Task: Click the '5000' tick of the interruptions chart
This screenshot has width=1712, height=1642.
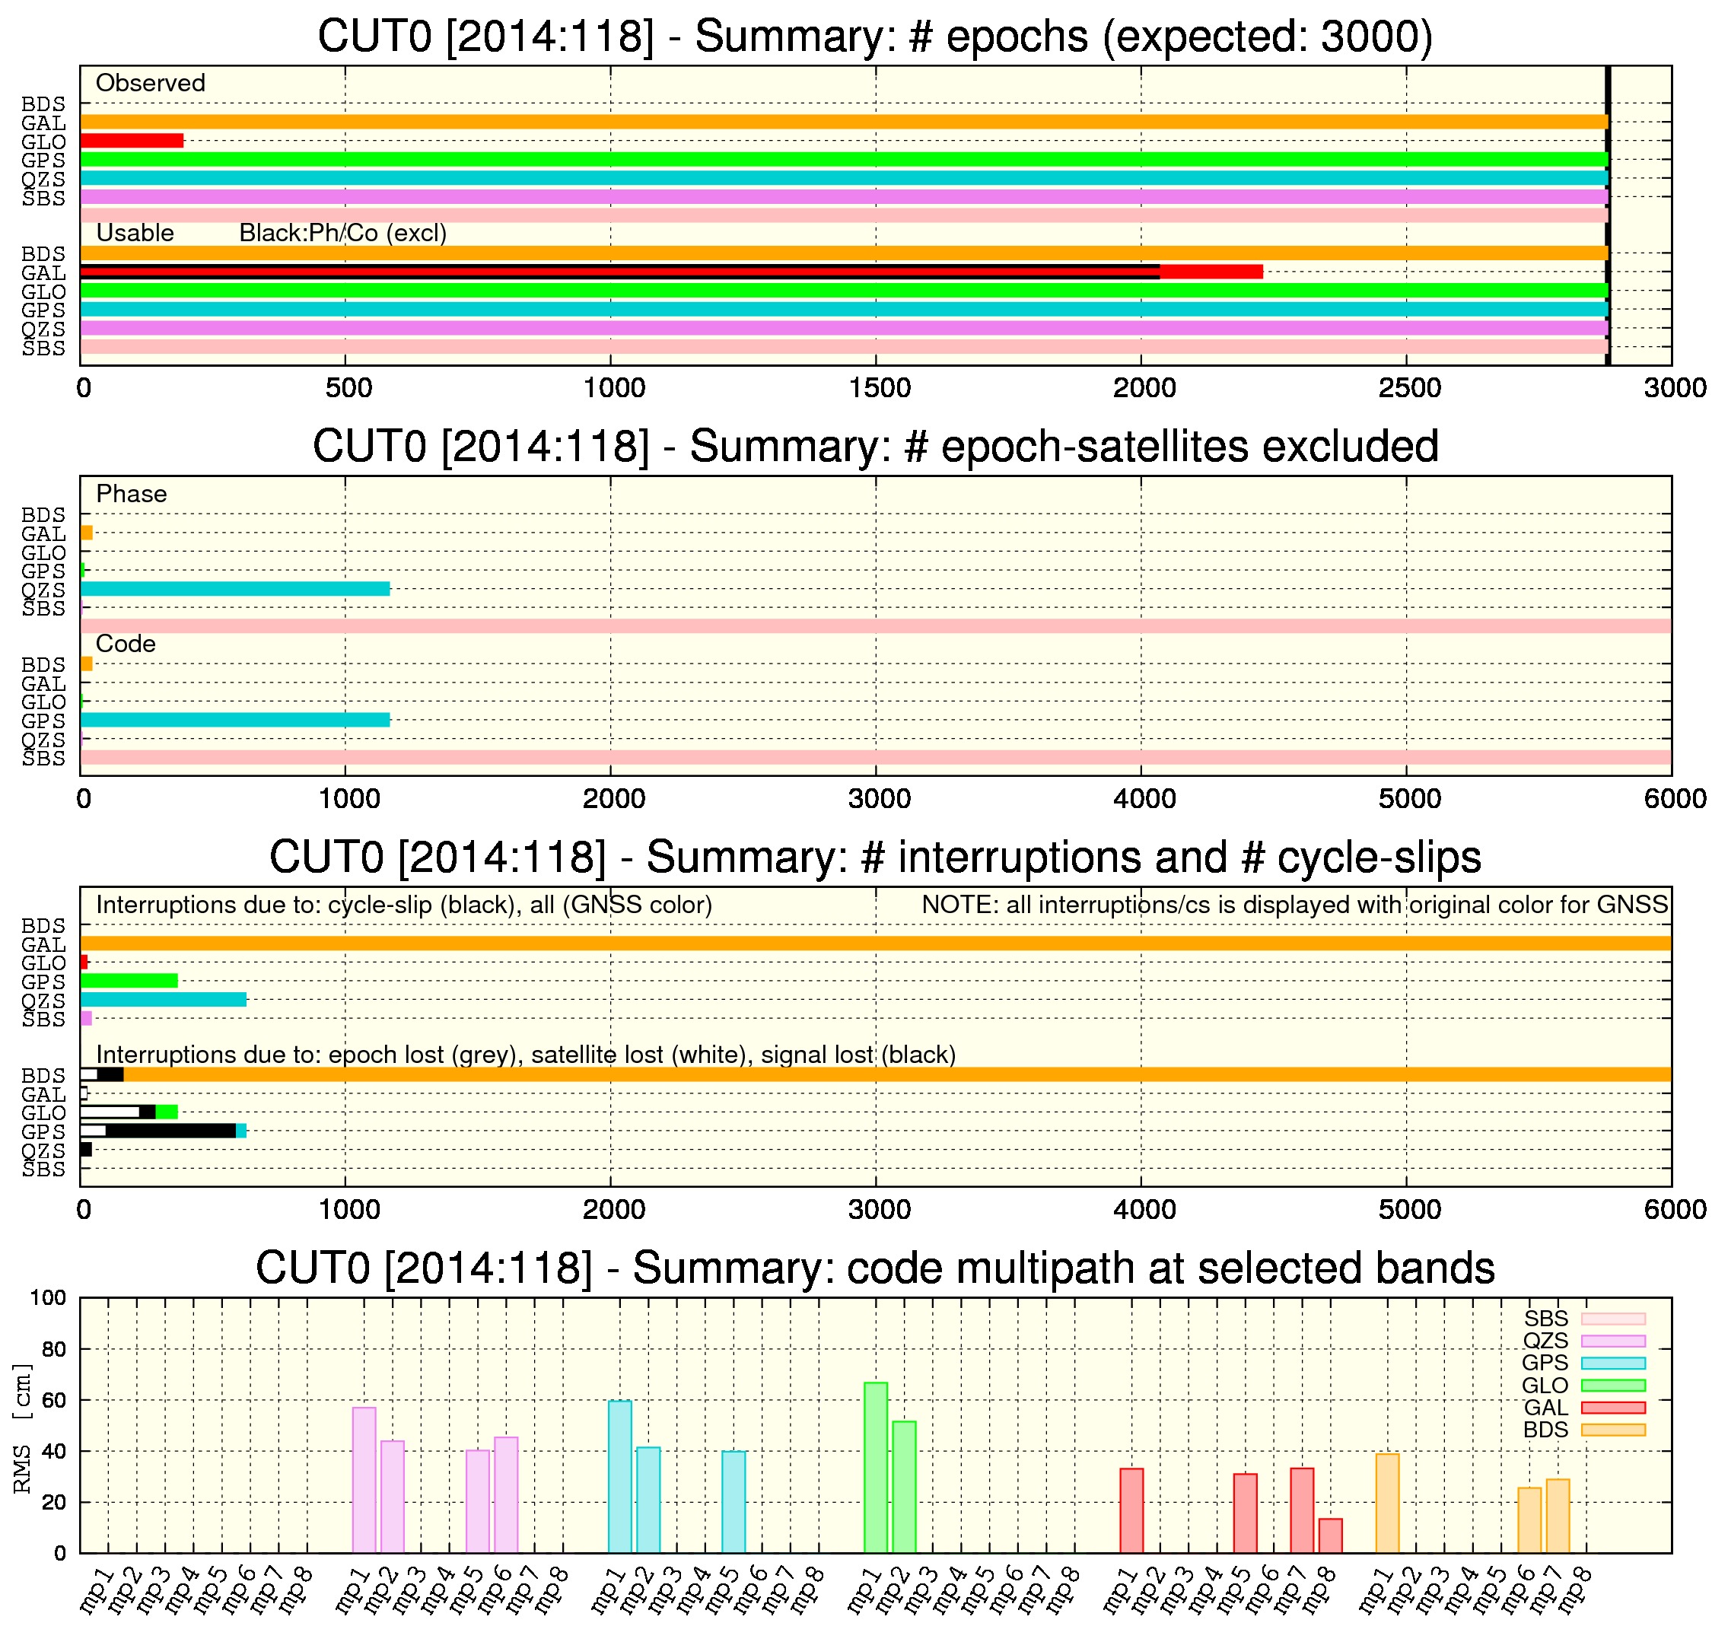Action: 1410,1210
